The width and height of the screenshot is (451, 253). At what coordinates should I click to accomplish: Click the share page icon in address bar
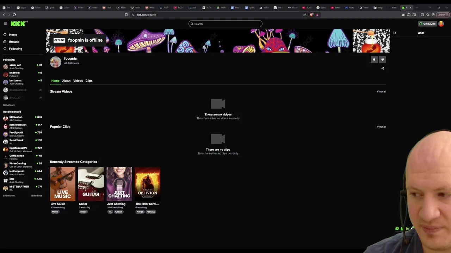(x=305, y=15)
